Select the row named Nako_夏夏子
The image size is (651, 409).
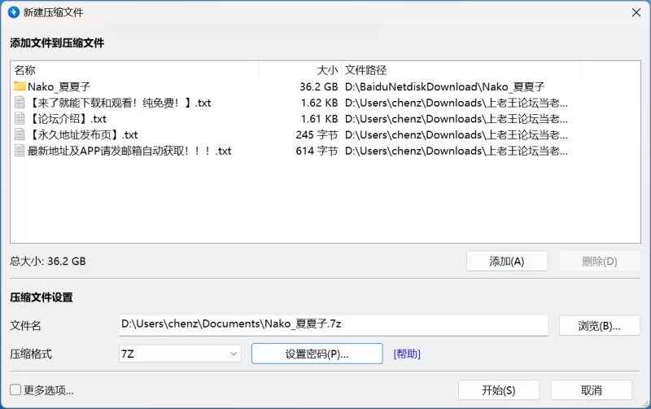[325, 86]
